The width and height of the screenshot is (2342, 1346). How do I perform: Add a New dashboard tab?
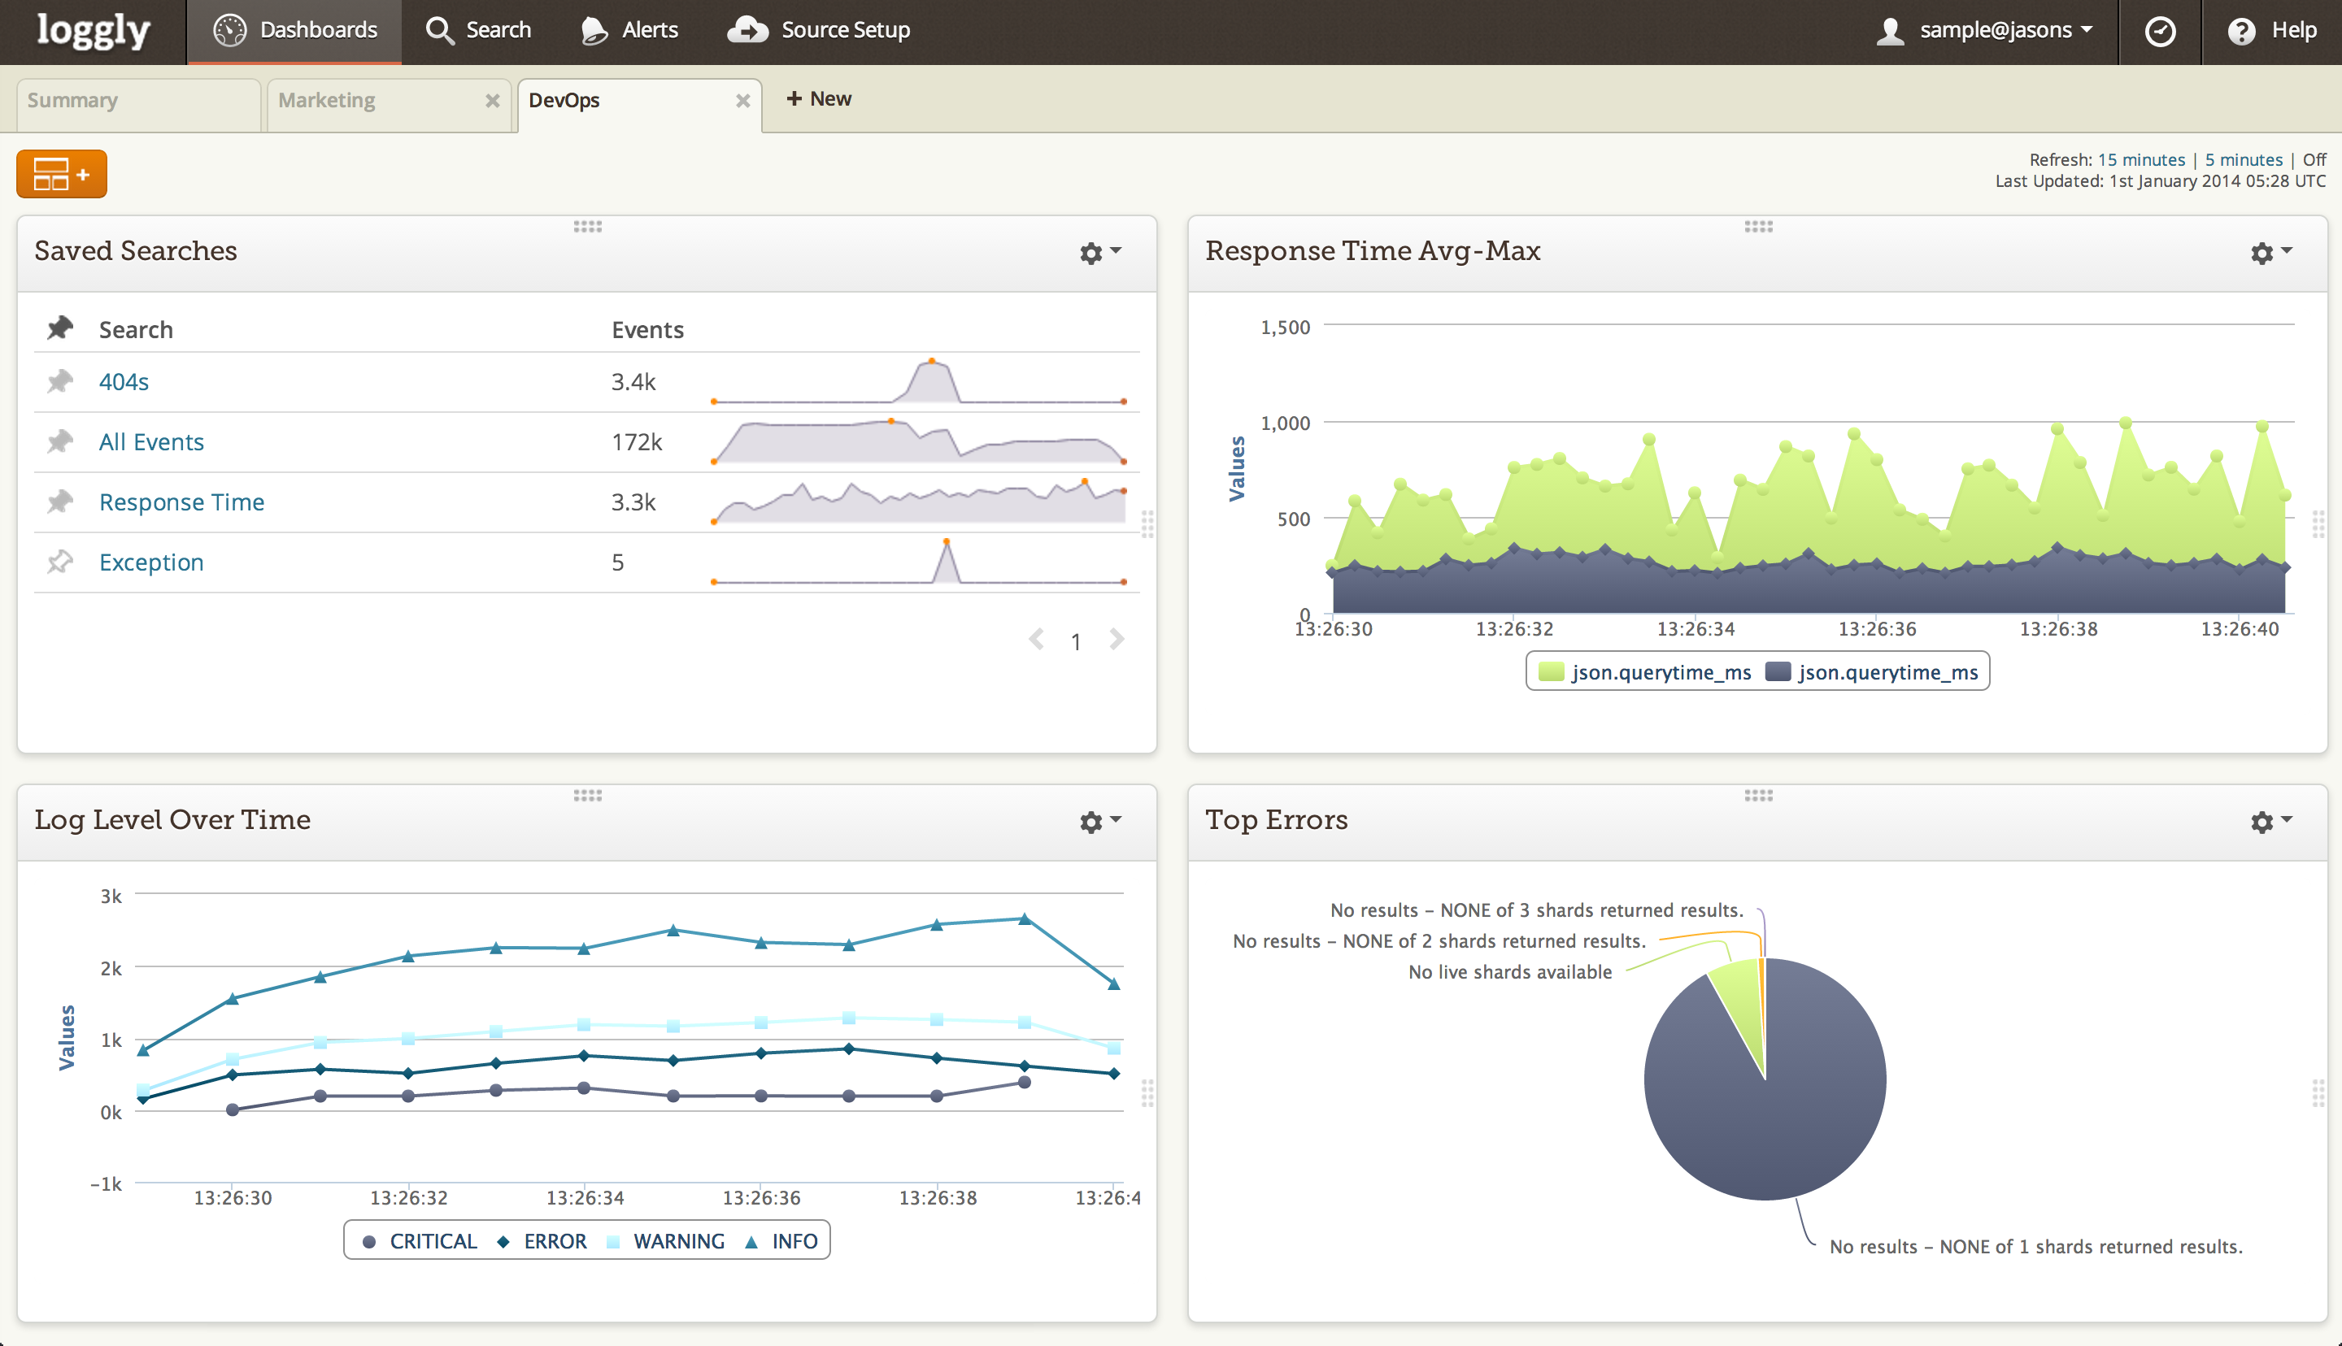[818, 99]
